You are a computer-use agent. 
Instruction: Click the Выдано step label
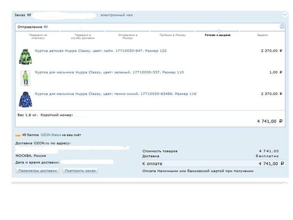263,35
